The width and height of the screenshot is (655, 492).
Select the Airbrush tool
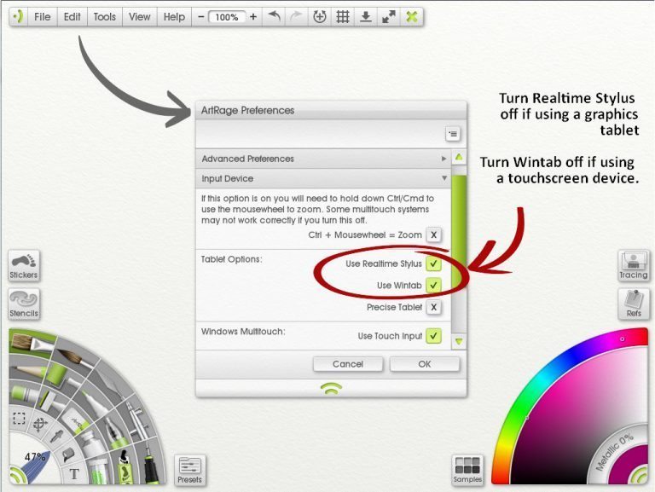136,420
